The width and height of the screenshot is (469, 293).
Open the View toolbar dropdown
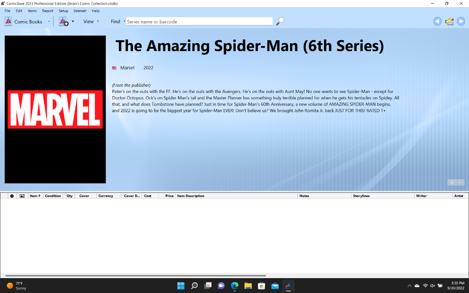tap(91, 21)
